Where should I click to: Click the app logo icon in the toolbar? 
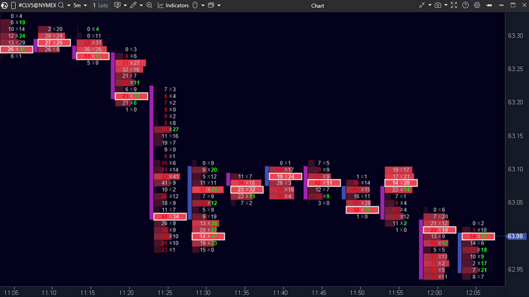pos(5,5)
